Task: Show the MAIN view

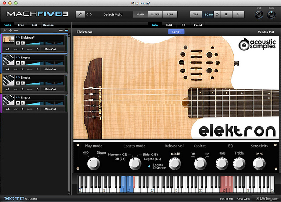Action: pos(140,14)
